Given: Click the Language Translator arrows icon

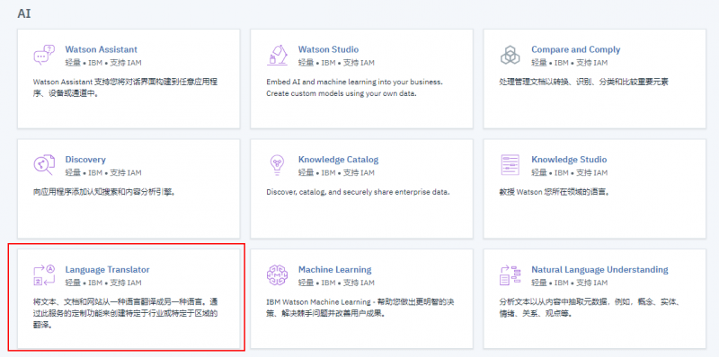Looking at the screenshot, I should point(44,274).
